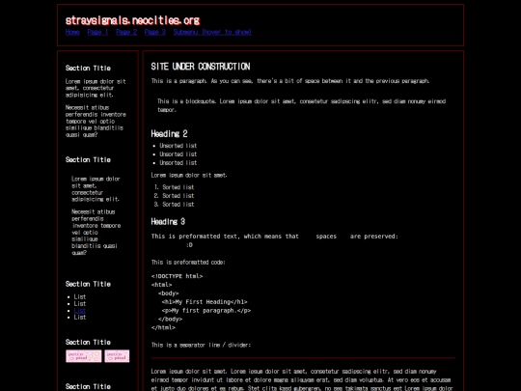
Task: Click the '3. Sorted list' item
Action: [174, 205]
